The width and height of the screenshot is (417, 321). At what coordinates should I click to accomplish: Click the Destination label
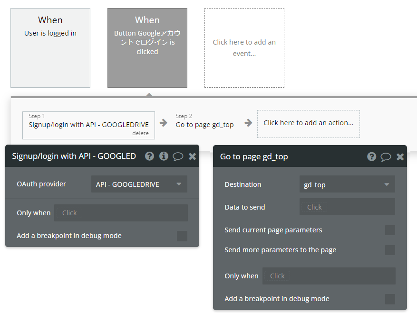tap(243, 184)
